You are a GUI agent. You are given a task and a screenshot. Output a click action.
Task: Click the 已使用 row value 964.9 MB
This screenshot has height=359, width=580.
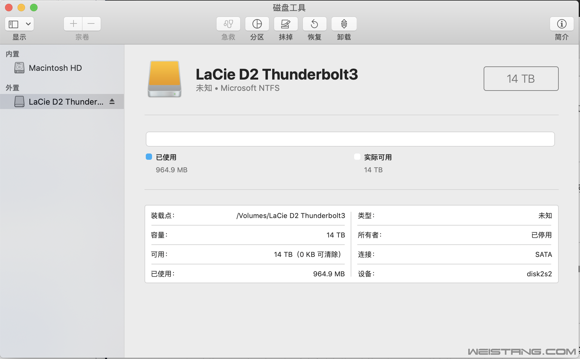(329, 274)
